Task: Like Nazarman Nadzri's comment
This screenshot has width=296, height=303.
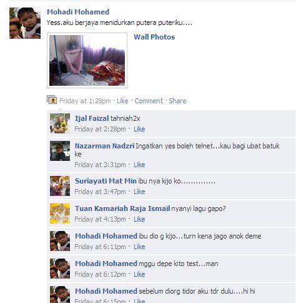Action: [x=139, y=165]
